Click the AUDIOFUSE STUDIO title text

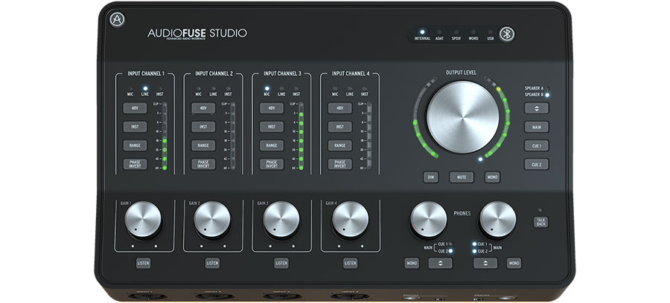[x=197, y=33]
